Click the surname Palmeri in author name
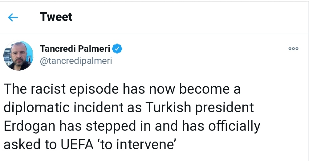The image size is (309, 161). pyautogui.click(x=94, y=48)
